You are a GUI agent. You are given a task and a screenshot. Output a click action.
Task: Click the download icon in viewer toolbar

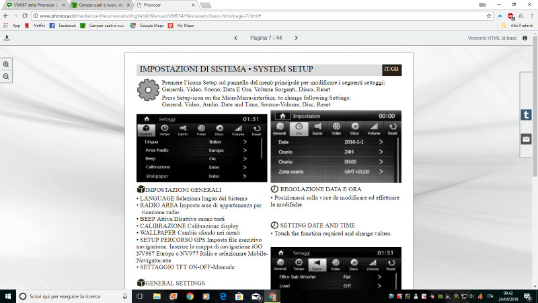pyautogui.click(x=7, y=38)
